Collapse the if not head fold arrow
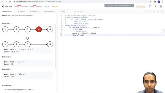The width and height of the screenshot is (165, 93). click(63, 29)
